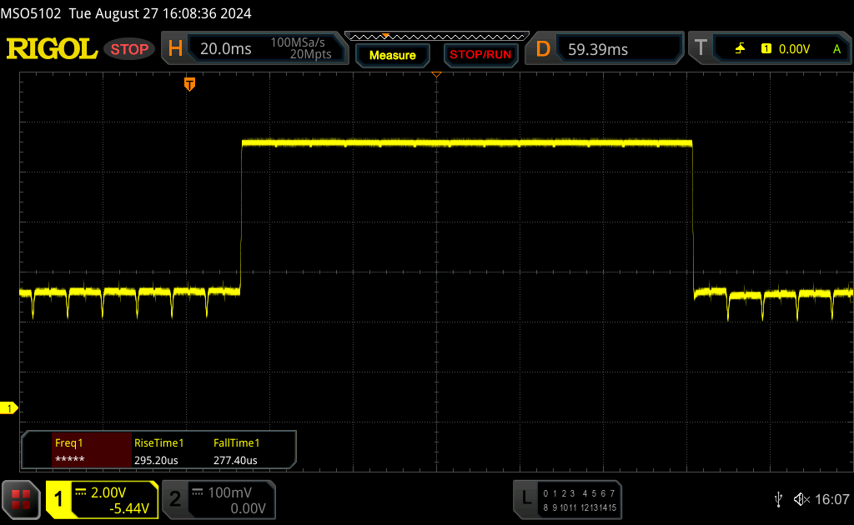Screen dimensions: 854x525
Task: Click the channel 1 ground level marker
Action: pyautogui.click(x=8, y=407)
